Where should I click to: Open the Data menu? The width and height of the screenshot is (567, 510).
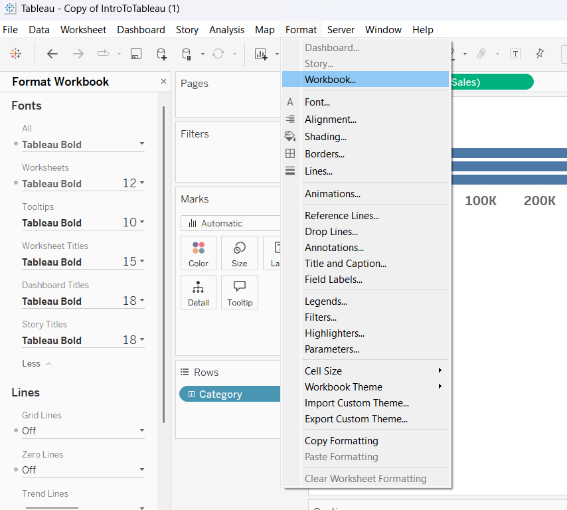coord(39,30)
